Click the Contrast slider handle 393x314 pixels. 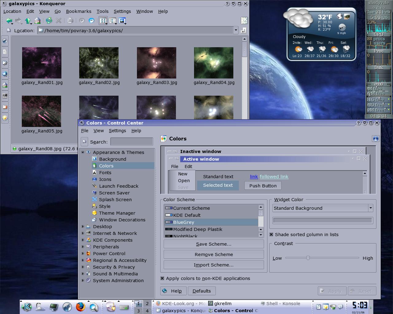pos(308,258)
